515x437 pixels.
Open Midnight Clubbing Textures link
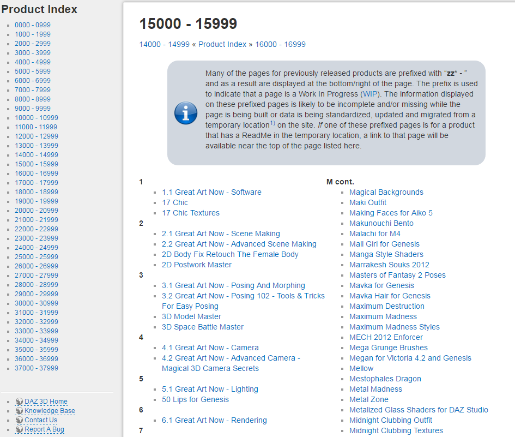(396, 430)
